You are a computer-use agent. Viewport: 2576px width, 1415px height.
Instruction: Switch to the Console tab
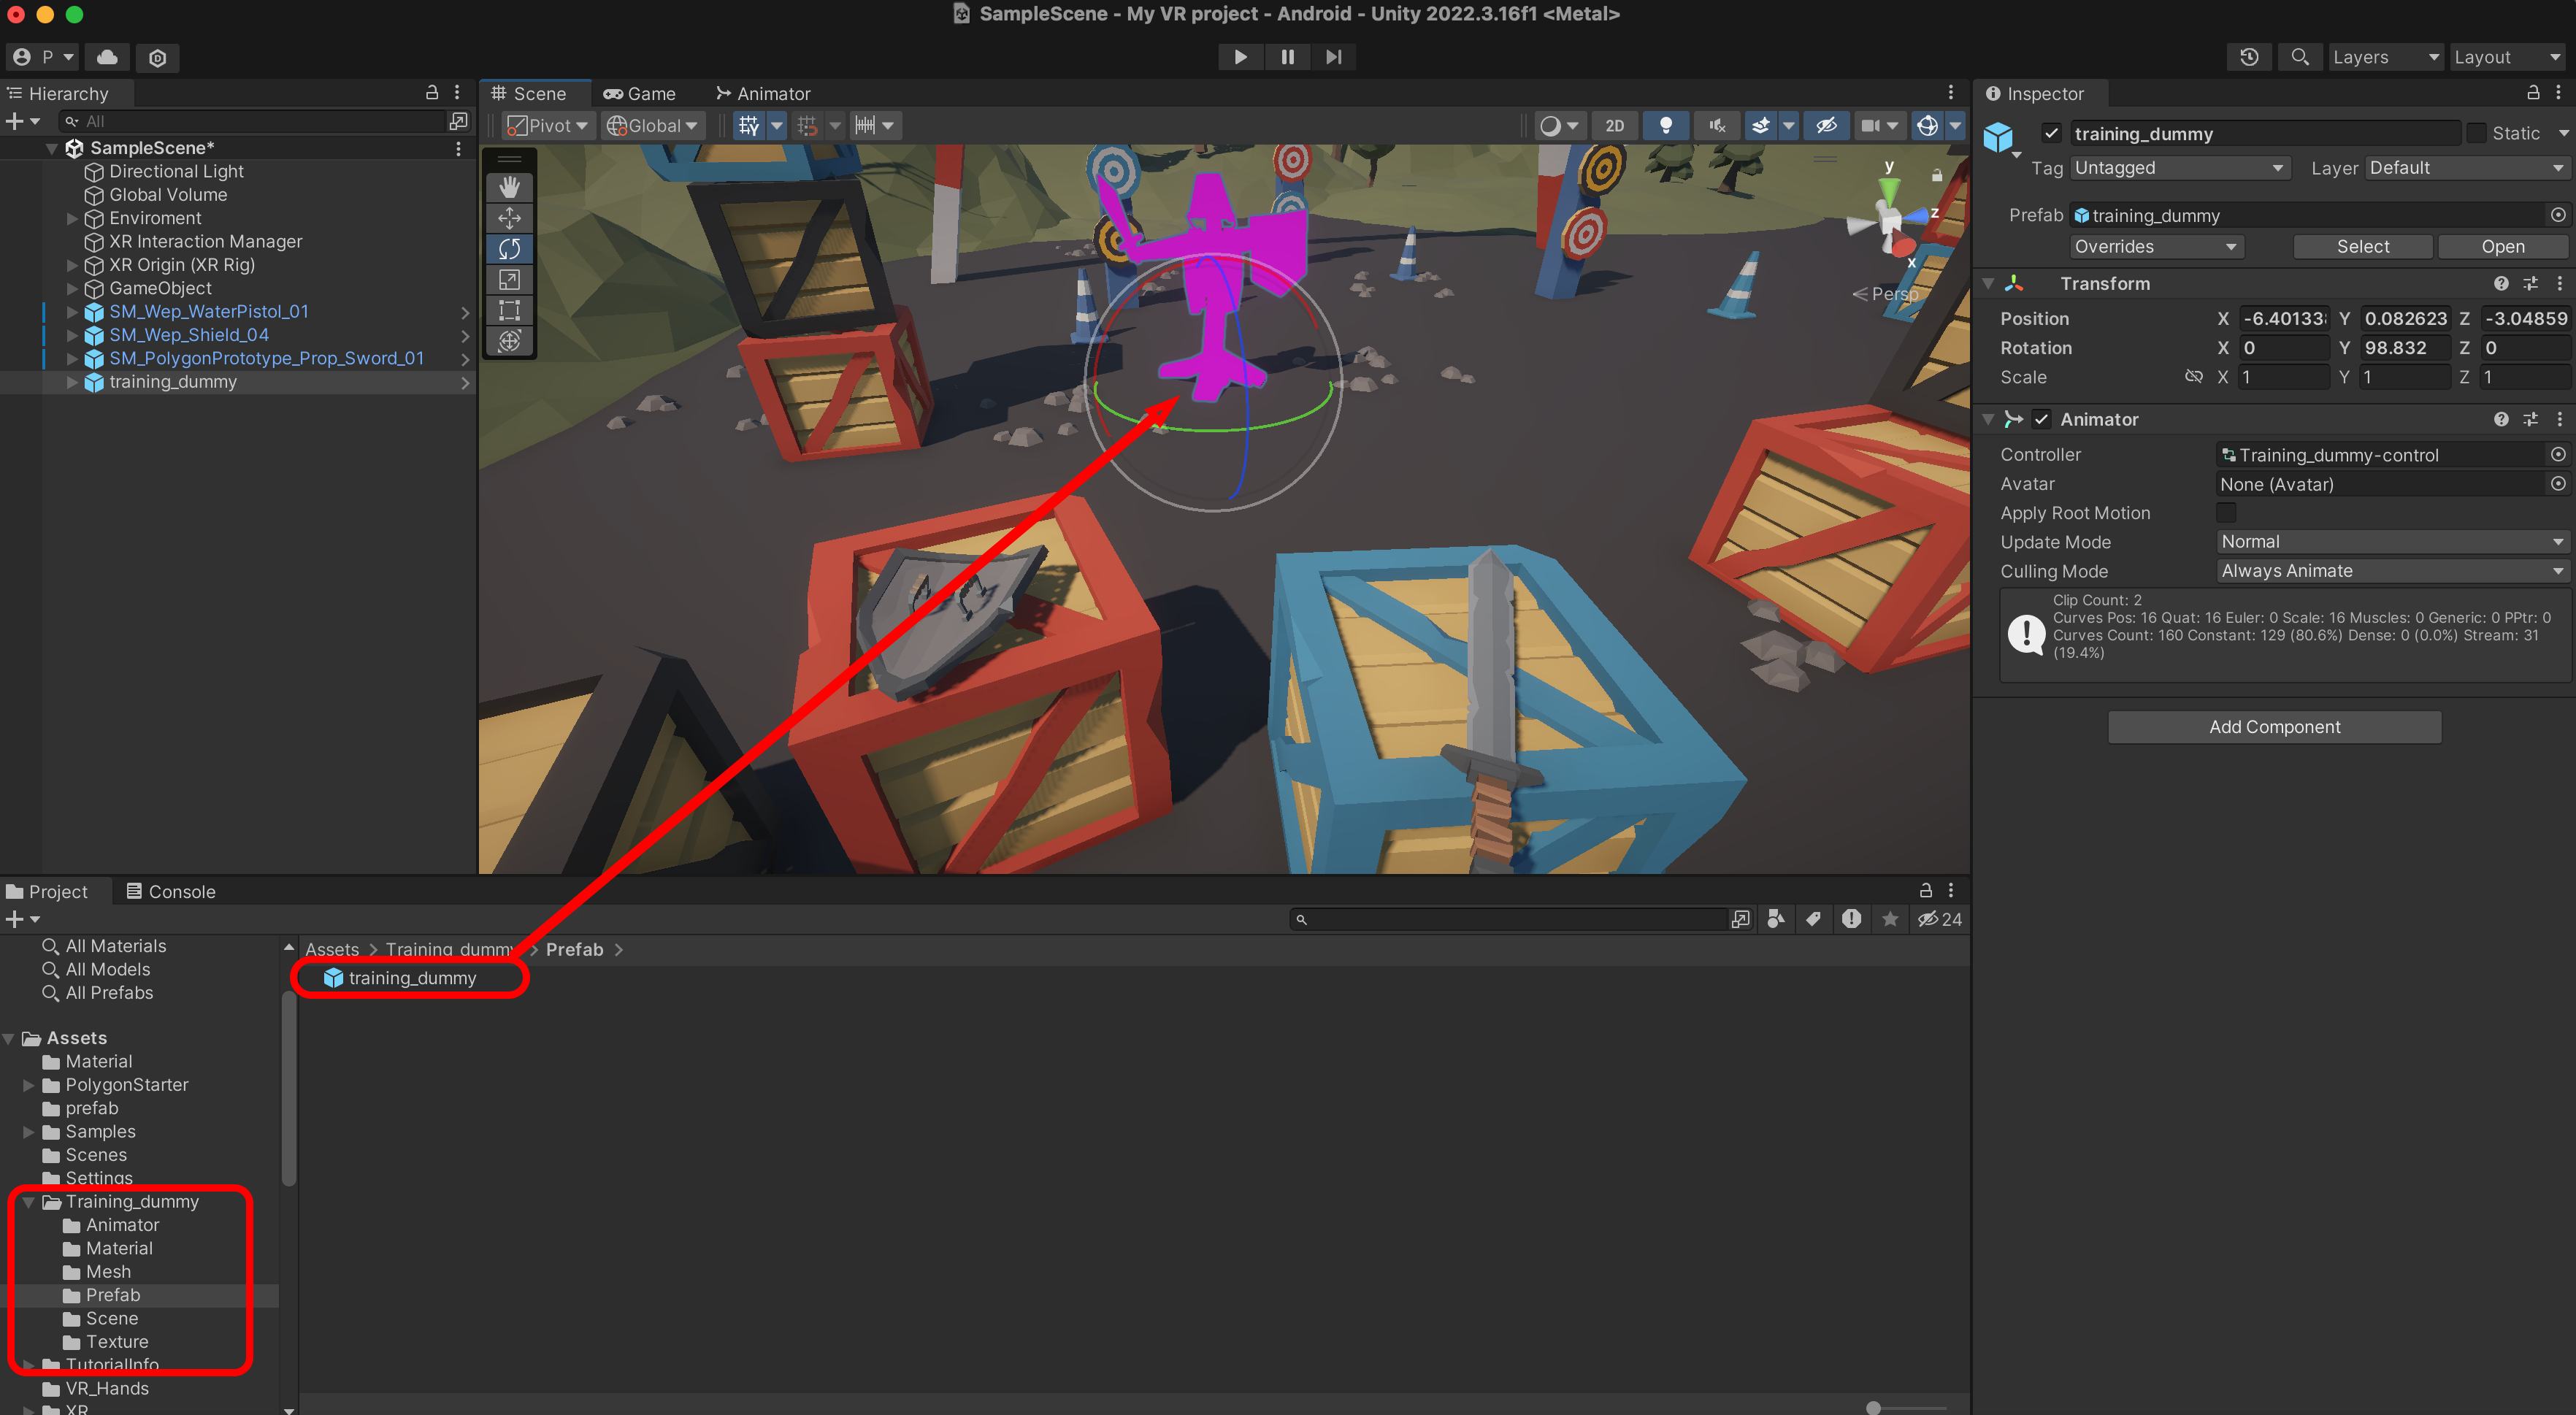tap(171, 891)
